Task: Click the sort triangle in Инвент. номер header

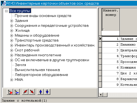Action: (103, 30)
